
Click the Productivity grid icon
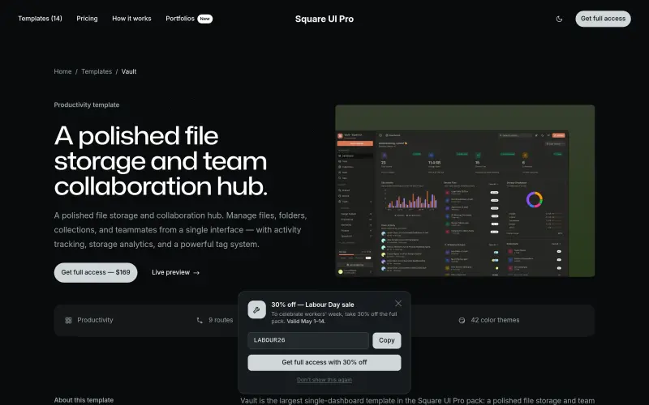pyautogui.click(x=69, y=320)
